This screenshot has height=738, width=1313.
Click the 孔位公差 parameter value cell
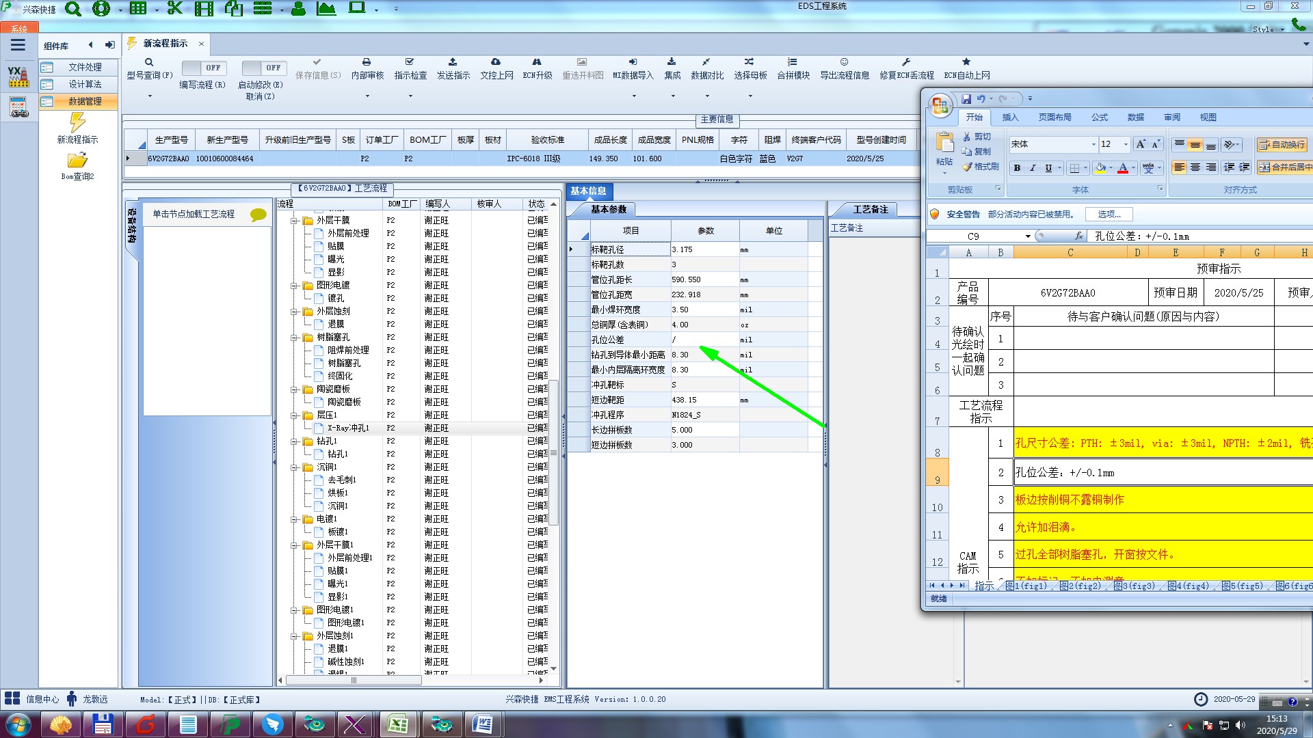(704, 340)
